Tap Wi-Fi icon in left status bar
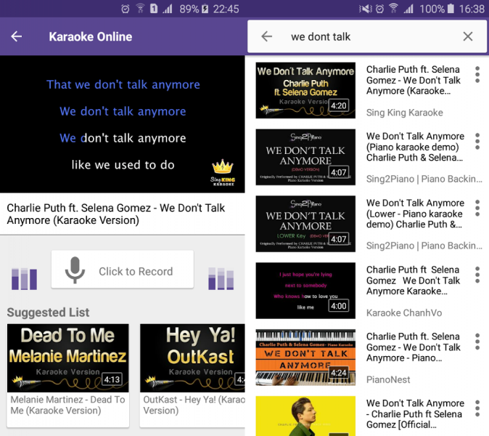 pyautogui.click(x=140, y=9)
